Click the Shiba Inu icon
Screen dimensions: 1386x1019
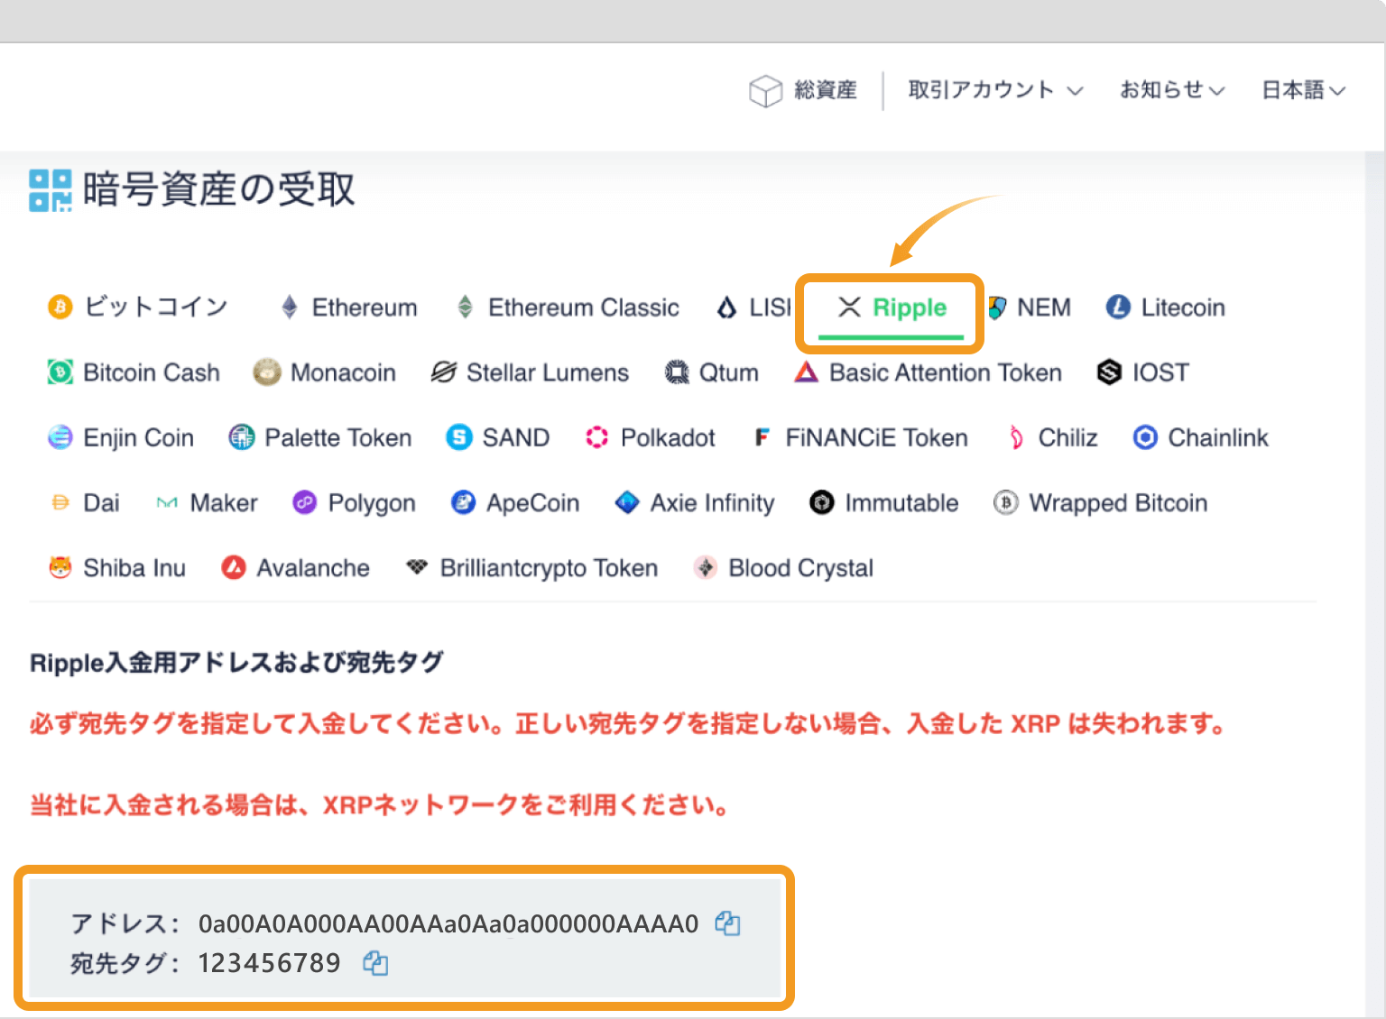coord(60,567)
